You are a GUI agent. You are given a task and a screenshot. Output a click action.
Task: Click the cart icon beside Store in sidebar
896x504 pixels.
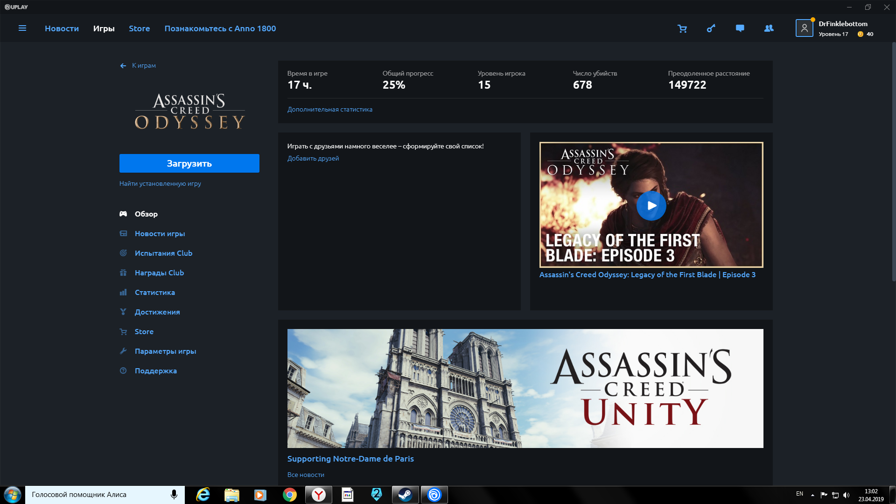(x=123, y=331)
